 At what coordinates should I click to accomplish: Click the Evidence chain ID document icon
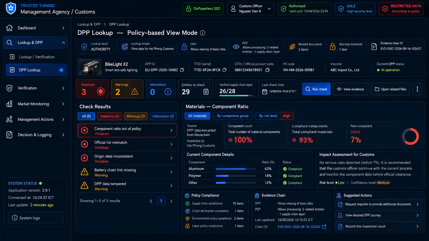tap(374, 47)
